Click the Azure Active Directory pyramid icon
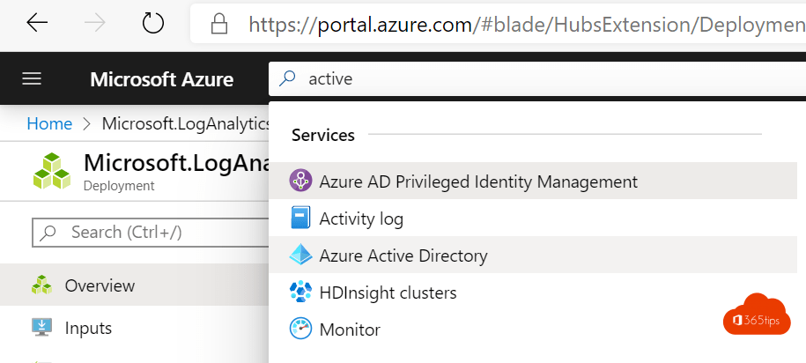806x363 pixels. click(x=301, y=256)
